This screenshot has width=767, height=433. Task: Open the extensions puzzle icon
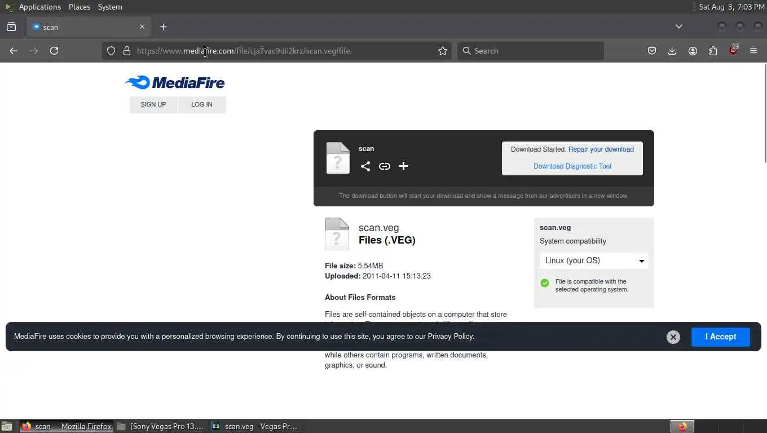point(713,51)
